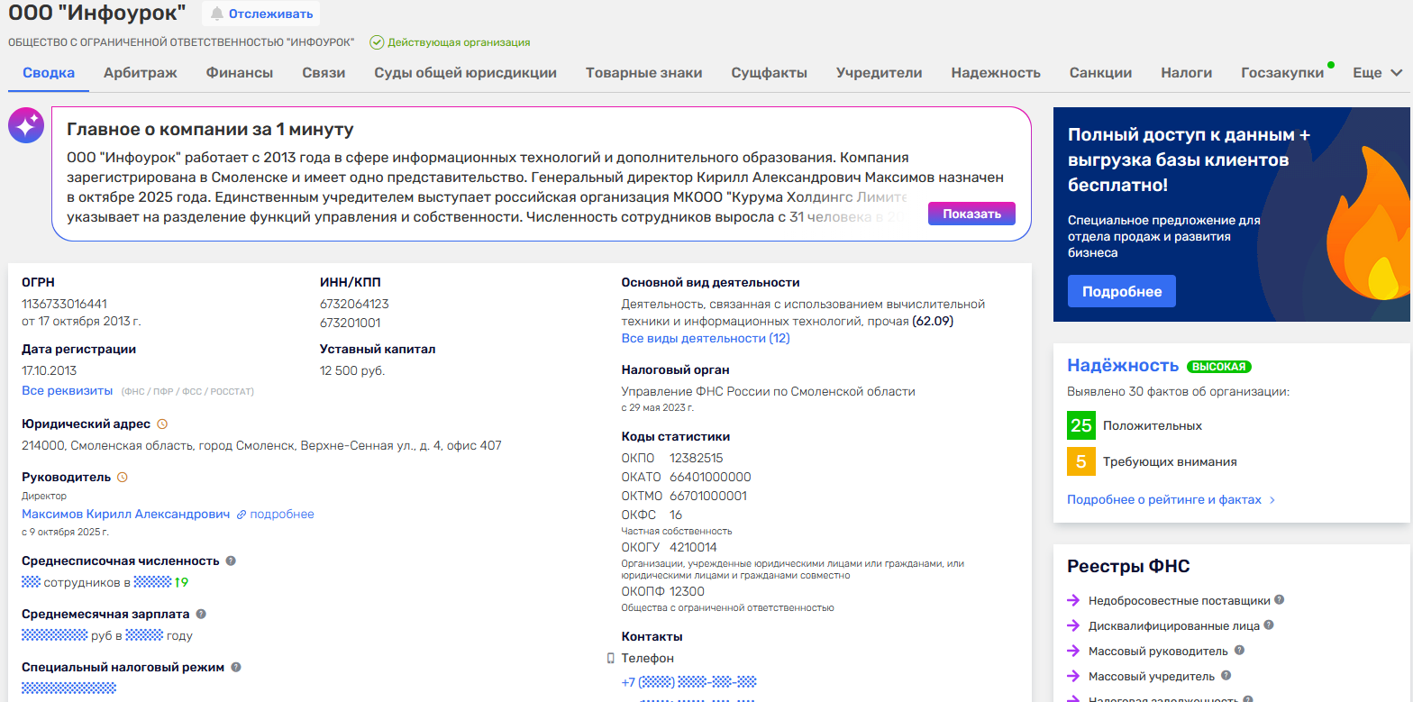Viewport: 1413px width, 702px height.
Task: Open the Налоги tab
Action: (x=1187, y=73)
